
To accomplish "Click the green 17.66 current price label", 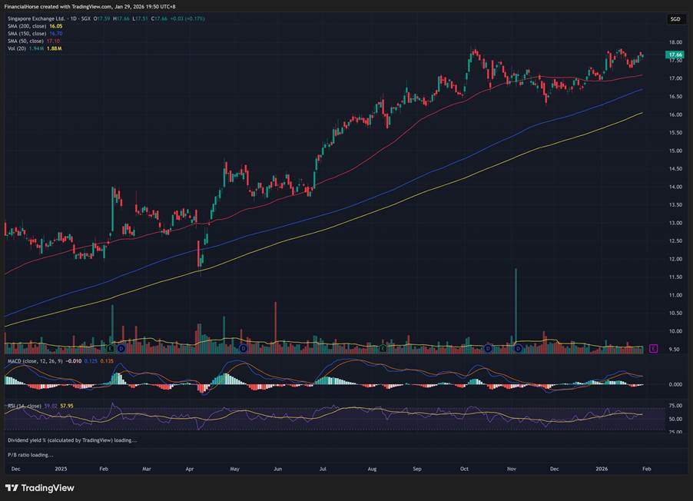I will click(675, 55).
